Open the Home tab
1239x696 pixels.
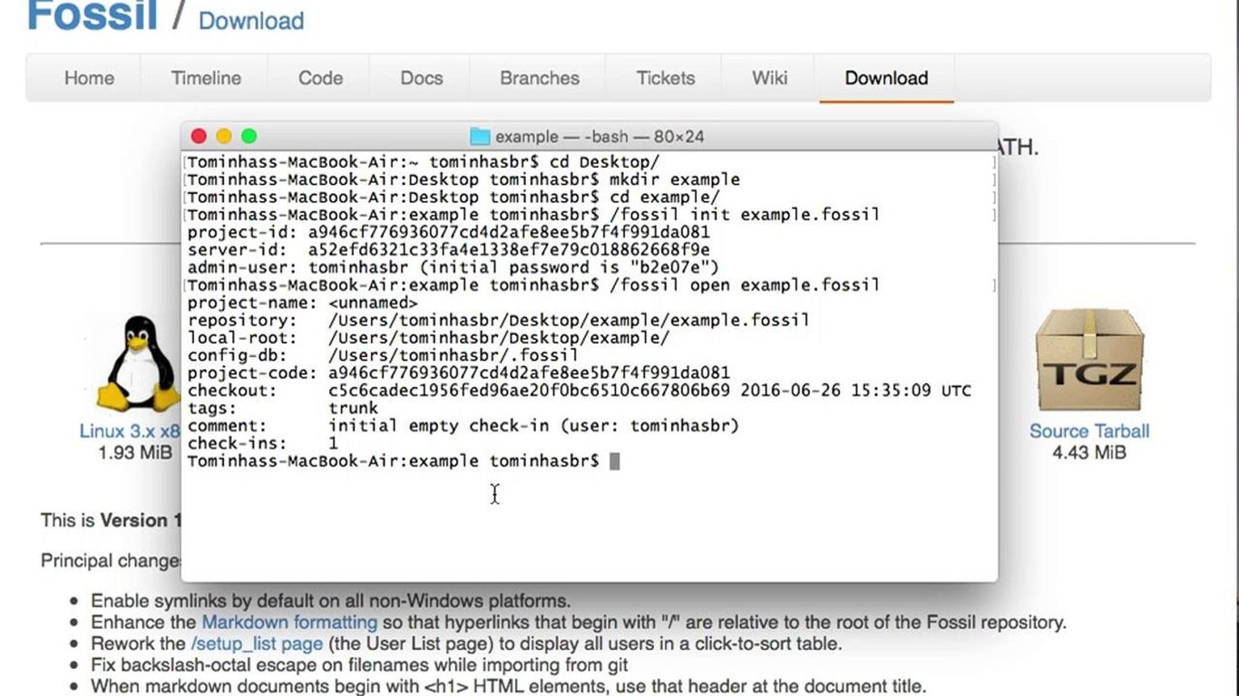click(x=88, y=78)
